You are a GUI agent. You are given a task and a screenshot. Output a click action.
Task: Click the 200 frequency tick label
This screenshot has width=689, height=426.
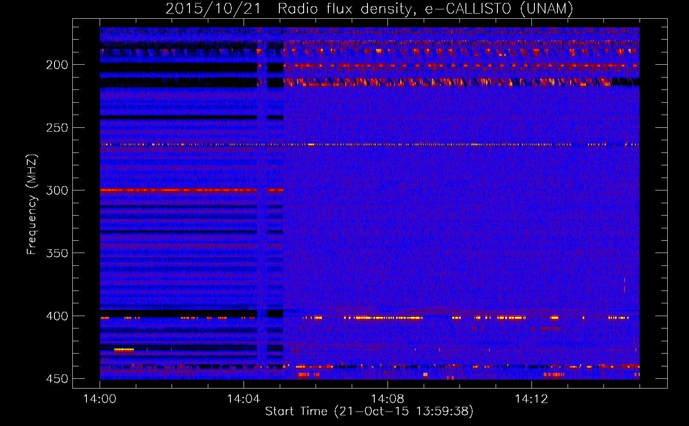click(x=57, y=65)
